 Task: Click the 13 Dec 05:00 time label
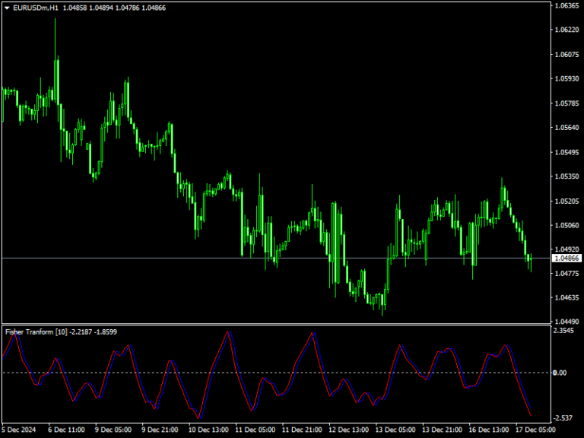[x=395, y=430]
